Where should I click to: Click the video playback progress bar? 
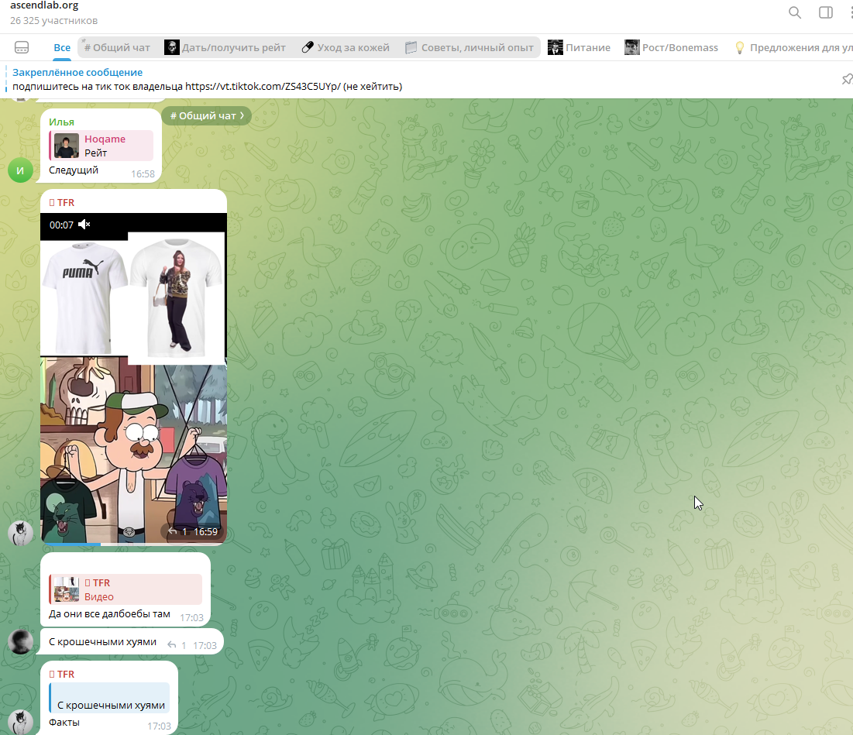click(133, 543)
